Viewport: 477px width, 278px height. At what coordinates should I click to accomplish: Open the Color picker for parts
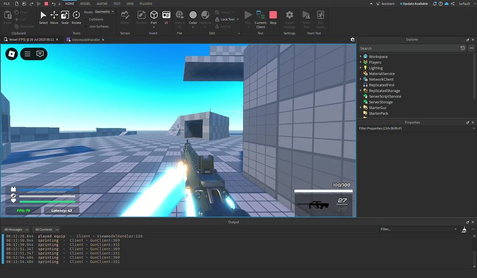pyautogui.click(x=193, y=16)
